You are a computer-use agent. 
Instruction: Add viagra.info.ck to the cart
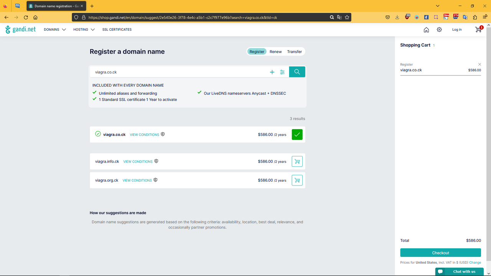pyautogui.click(x=297, y=161)
